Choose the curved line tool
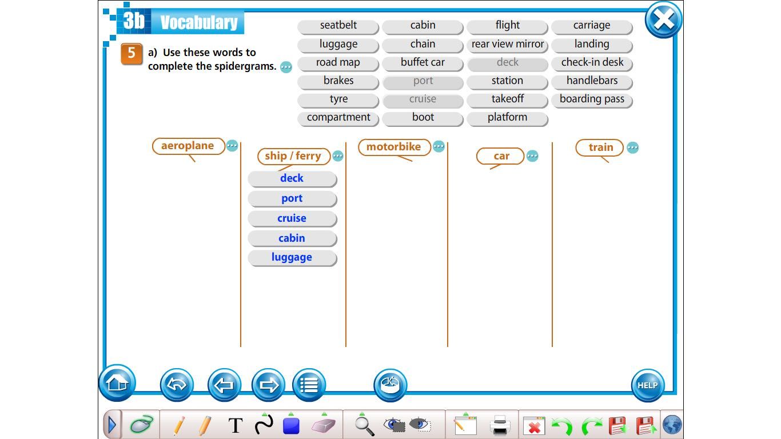This screenshot has width=781, height=439. 264,425
